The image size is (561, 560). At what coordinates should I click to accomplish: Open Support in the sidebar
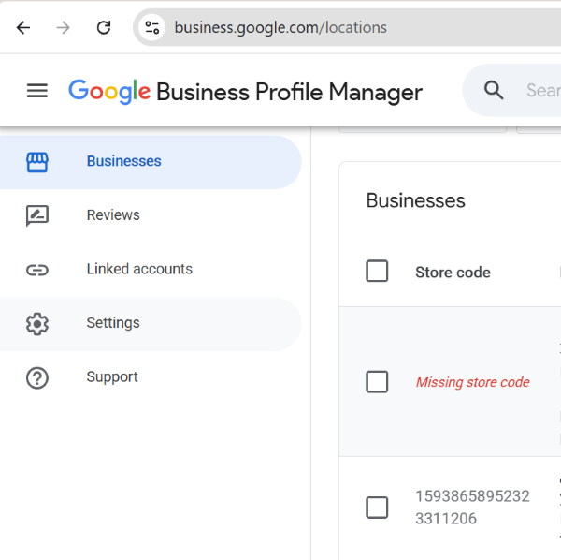pos(151,378)
